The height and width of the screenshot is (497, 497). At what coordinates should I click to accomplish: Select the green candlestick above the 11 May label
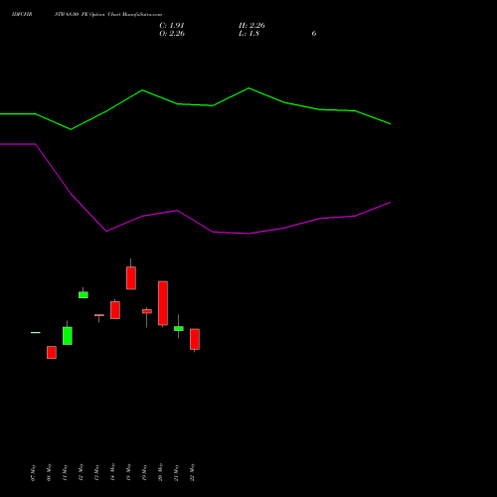68,336
